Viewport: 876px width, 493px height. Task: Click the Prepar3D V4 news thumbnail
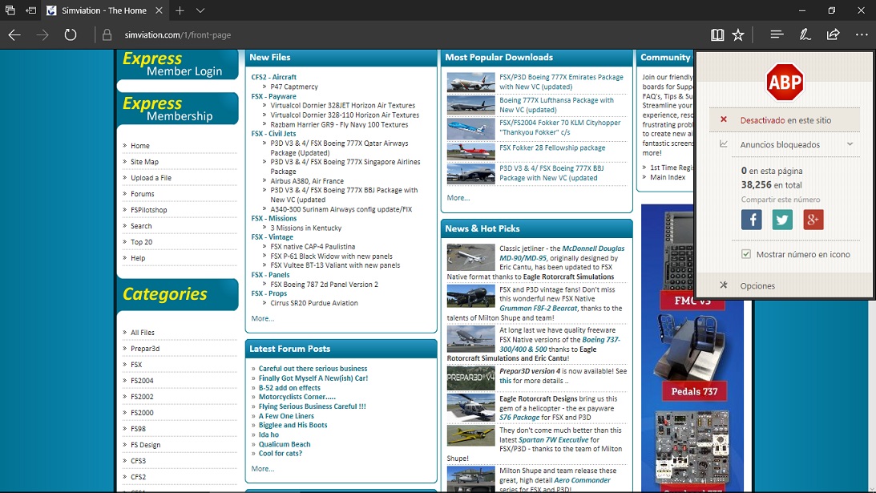(x=471, y=378)
